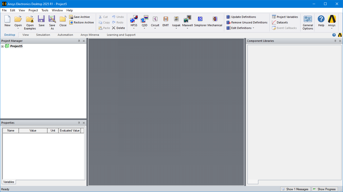Pin the Project Manager panel

[79, 41]
